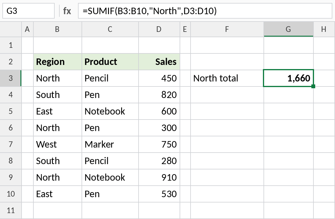Select the South cell in row 4
This screenshot has height=219, width=335.
point(58,95)
